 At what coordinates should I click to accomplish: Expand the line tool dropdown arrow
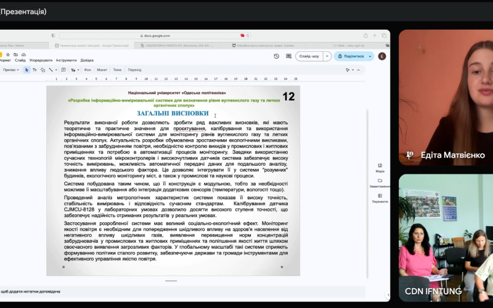click(56, 70)
